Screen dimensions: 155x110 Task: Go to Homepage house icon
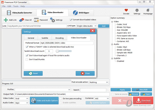[x=148, y=10]
